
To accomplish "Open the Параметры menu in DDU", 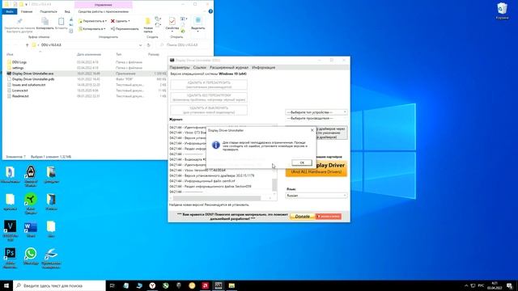I will point(180,67).
